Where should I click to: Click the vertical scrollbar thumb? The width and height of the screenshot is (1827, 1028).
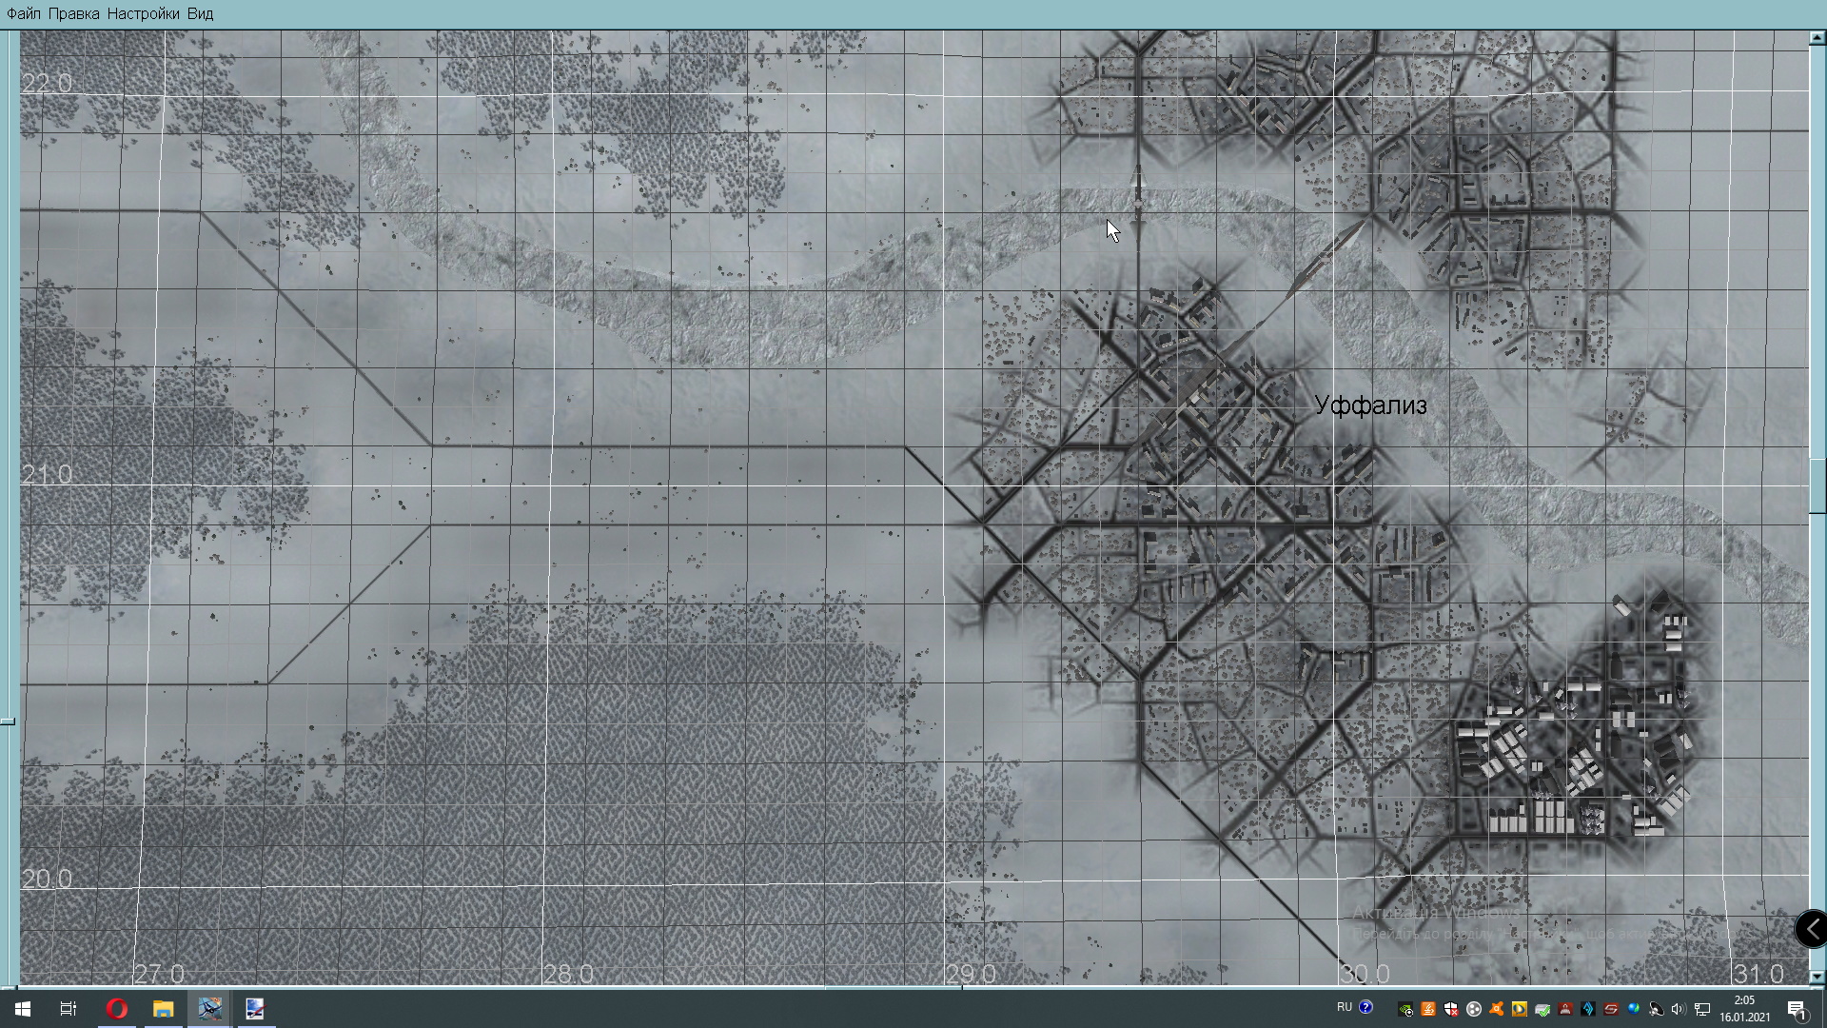[1817, 485]
